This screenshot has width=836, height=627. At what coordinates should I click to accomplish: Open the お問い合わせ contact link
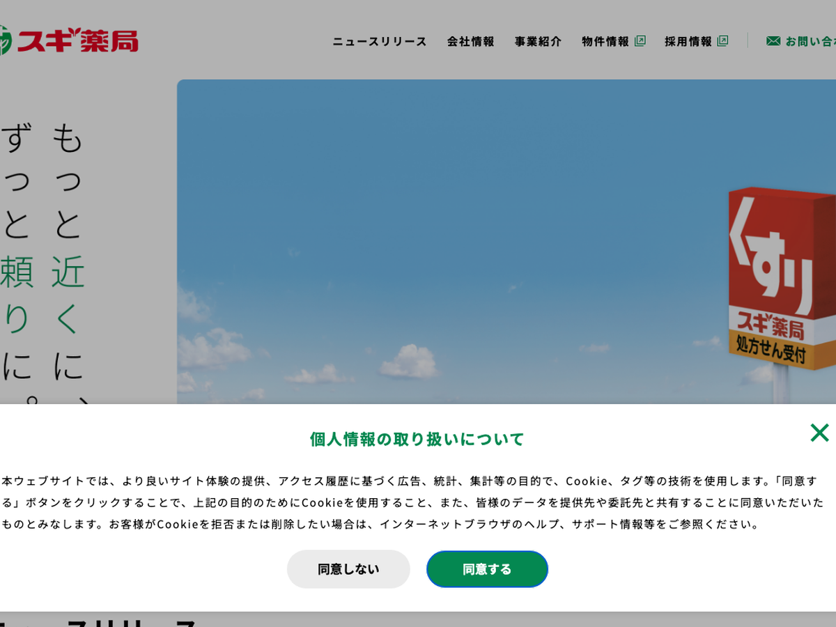(x=810, y=42)
